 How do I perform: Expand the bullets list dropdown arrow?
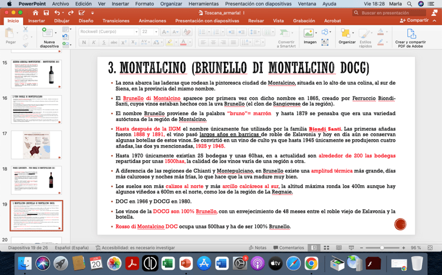[209, 32]
